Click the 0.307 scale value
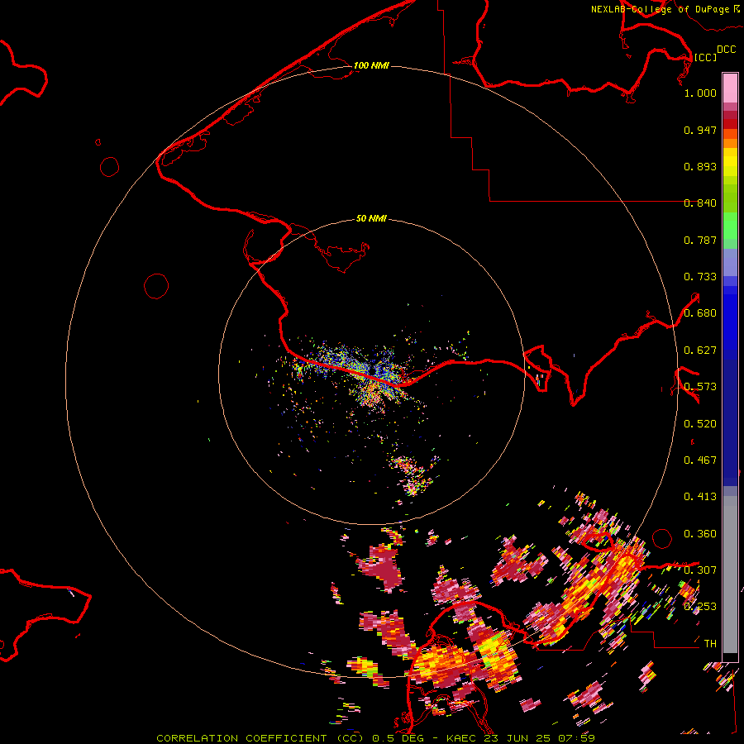The height and width of the screenshot is (744, 744). [x=700, y=570]
